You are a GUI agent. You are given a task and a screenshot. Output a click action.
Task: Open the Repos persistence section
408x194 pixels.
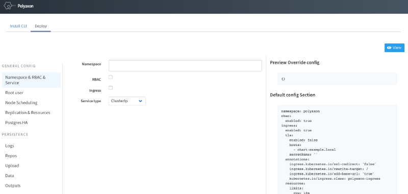click(x=11, y=156)
